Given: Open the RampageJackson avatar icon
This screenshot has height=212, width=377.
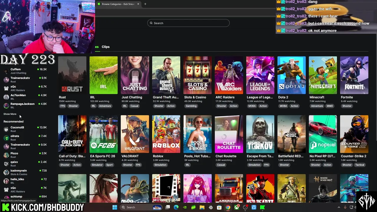Looking at the screenshot, I should [x=6, y=106].
